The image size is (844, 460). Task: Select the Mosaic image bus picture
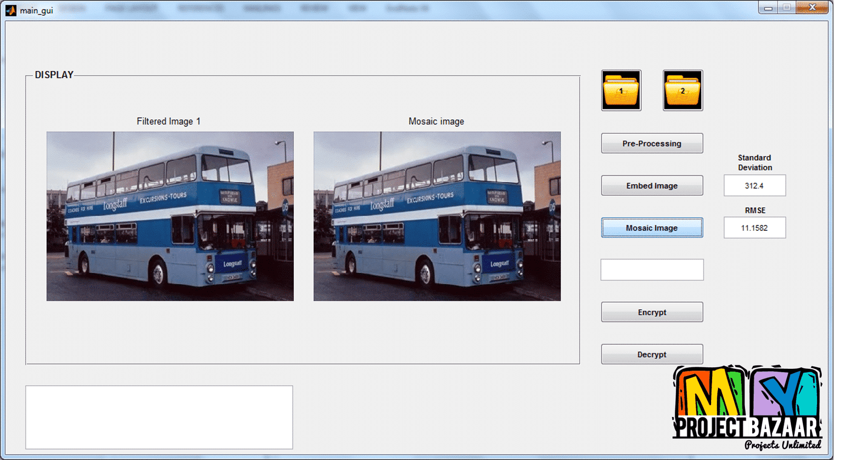point(437,216)
